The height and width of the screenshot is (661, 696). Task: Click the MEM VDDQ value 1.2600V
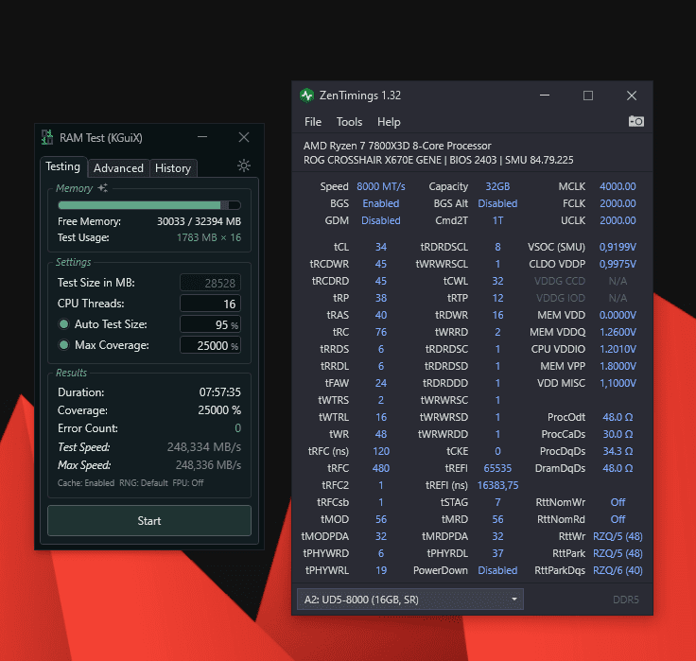point(618,332)
